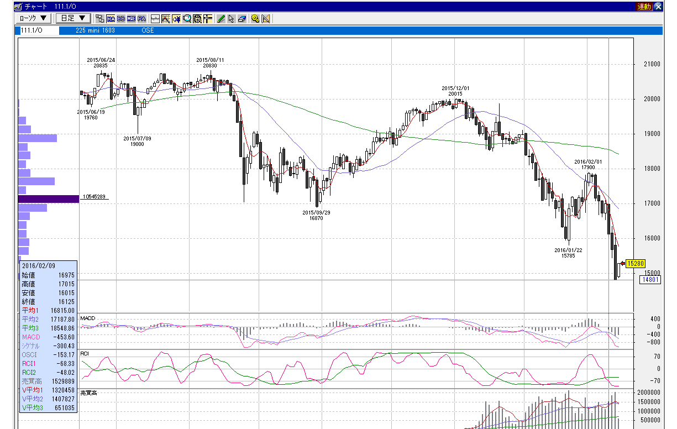This screenshot has width=677, height=429.
Task: Select the pencil drawing tool
Action: (x=221, y=18)
